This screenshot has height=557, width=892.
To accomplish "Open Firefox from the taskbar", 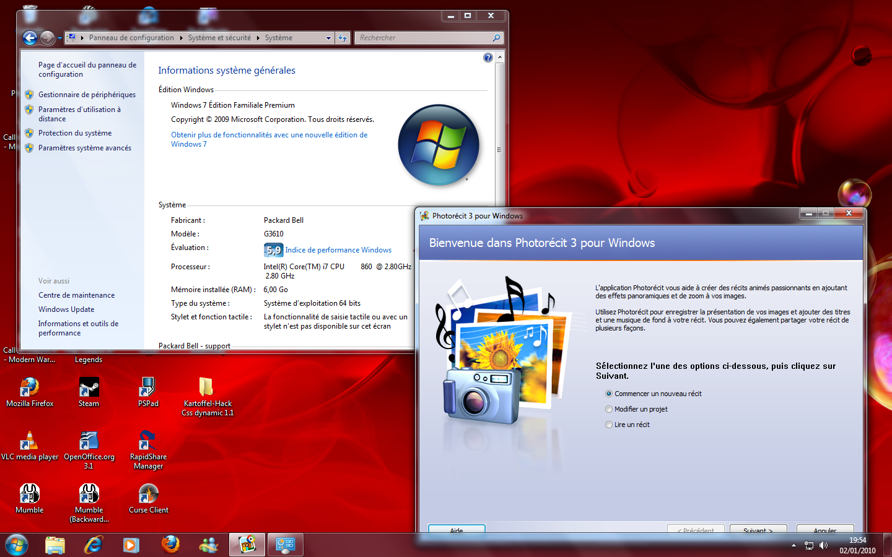I will pyautogui.click(x=170, y=545).
